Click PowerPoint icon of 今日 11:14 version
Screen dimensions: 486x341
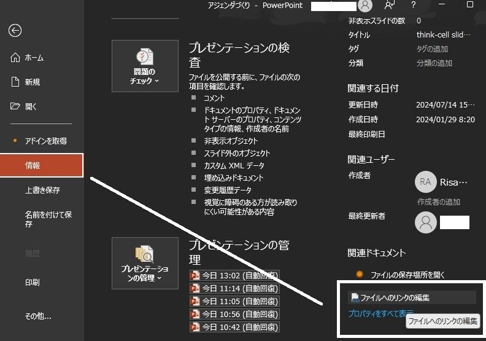tap(195, 289)
